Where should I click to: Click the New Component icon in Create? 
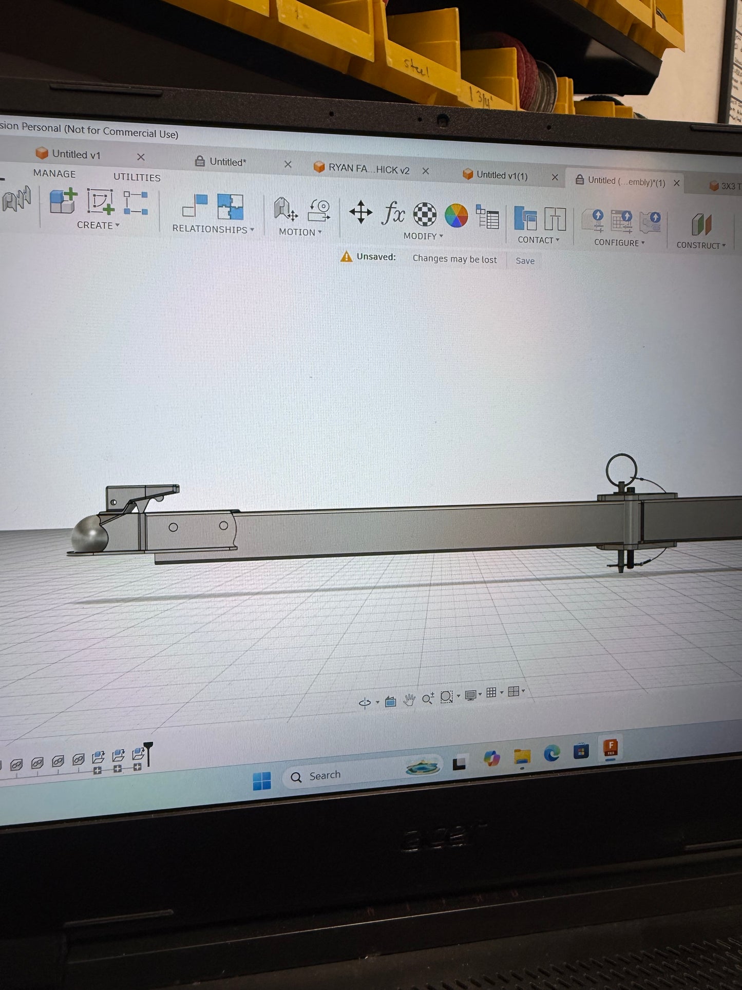coord(63,200)
